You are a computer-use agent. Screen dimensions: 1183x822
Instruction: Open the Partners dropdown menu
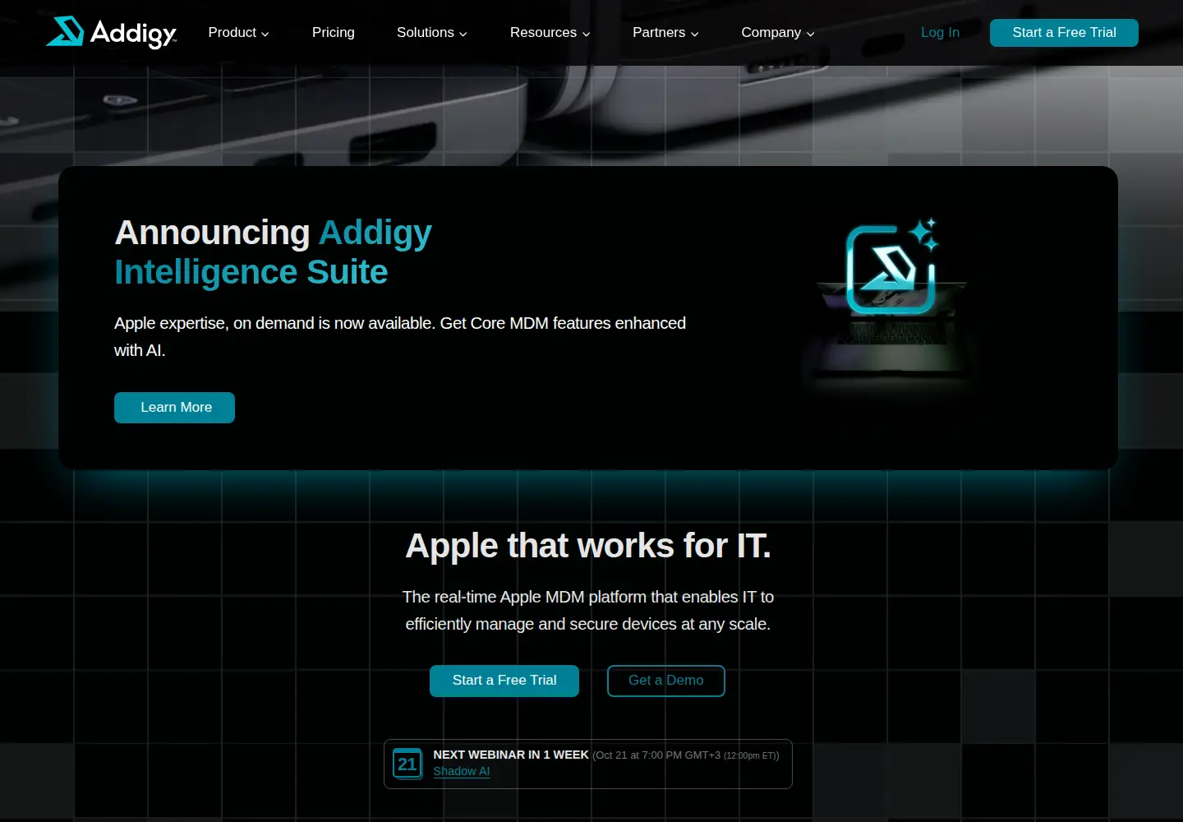[665, 33]
